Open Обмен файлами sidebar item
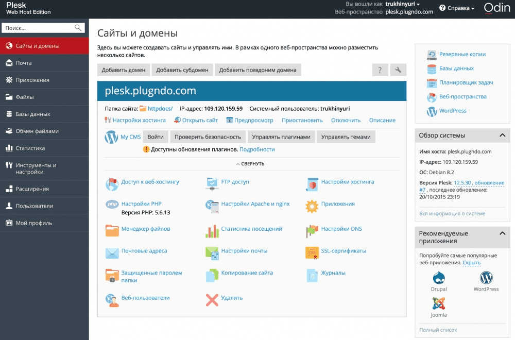The height and width of the screenshot is (340, 515). (44, 131)
